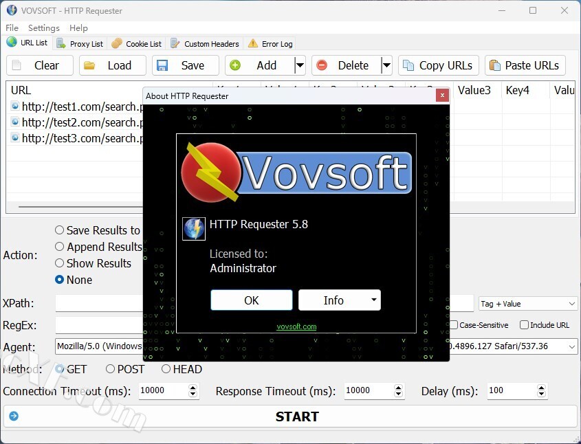
Task: Choose the POST method radio button
Action: coord(110,369)
